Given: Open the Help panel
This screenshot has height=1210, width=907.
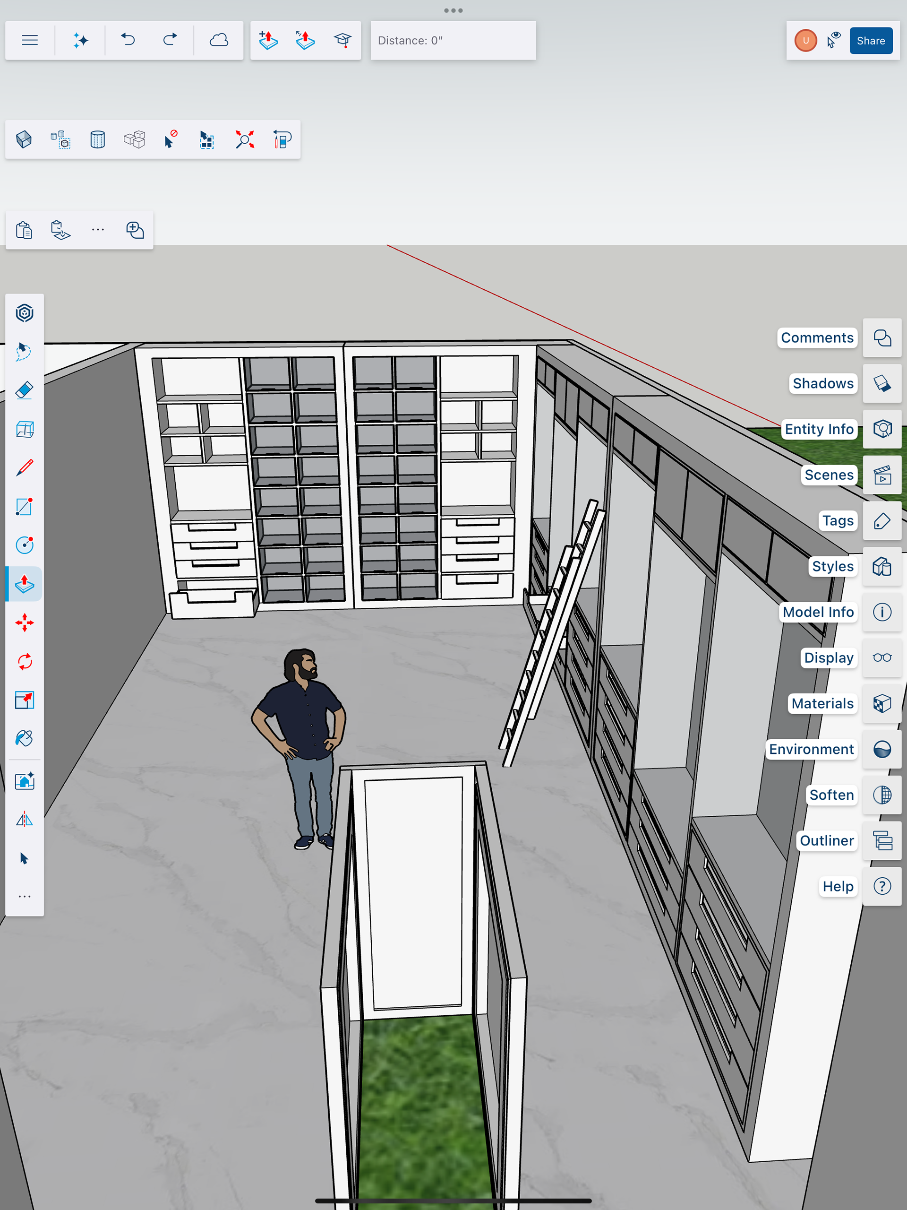Looking at the screenshot, I should 881,886.
